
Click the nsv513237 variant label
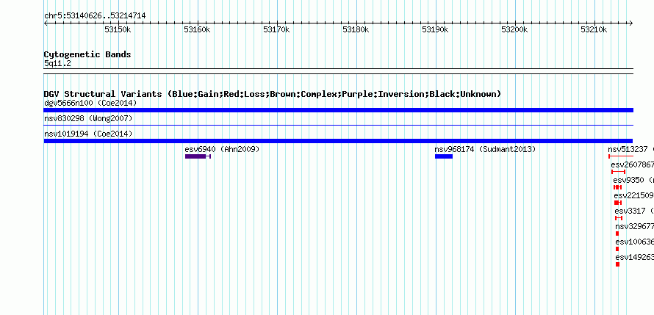pos(628,149)
